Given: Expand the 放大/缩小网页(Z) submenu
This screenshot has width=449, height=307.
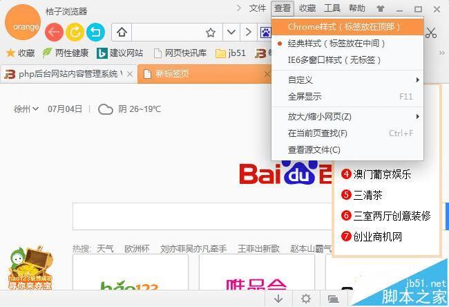Looking at the screenshot, I should click(x=347, y=117).
